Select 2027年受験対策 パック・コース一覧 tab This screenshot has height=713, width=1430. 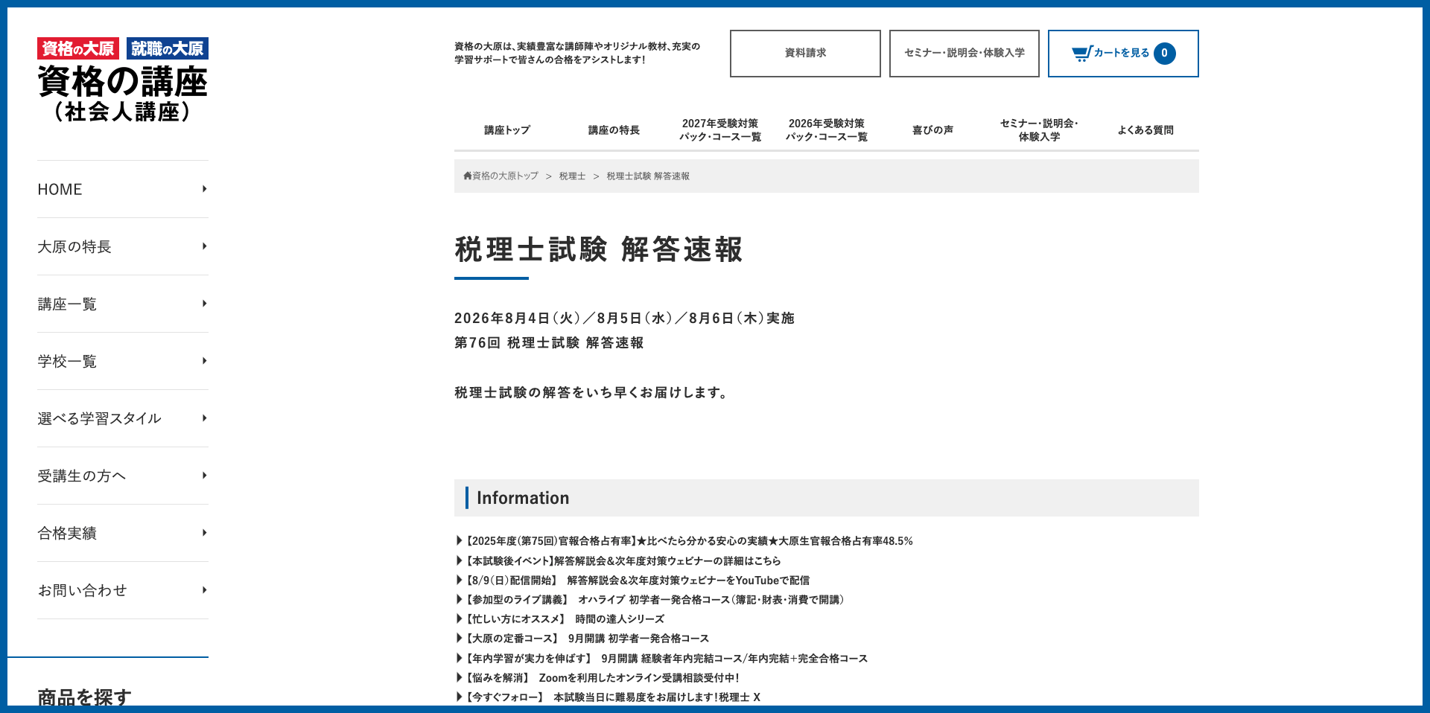[720, 130]
